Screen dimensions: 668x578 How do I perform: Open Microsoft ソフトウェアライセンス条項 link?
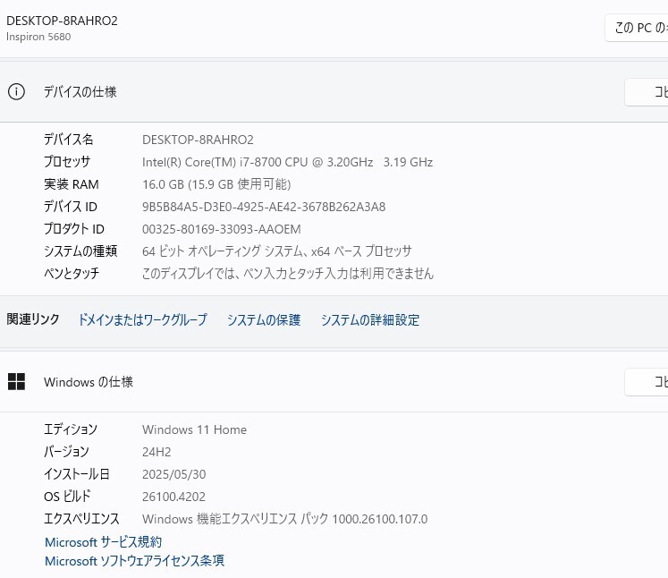coord(134,560)
